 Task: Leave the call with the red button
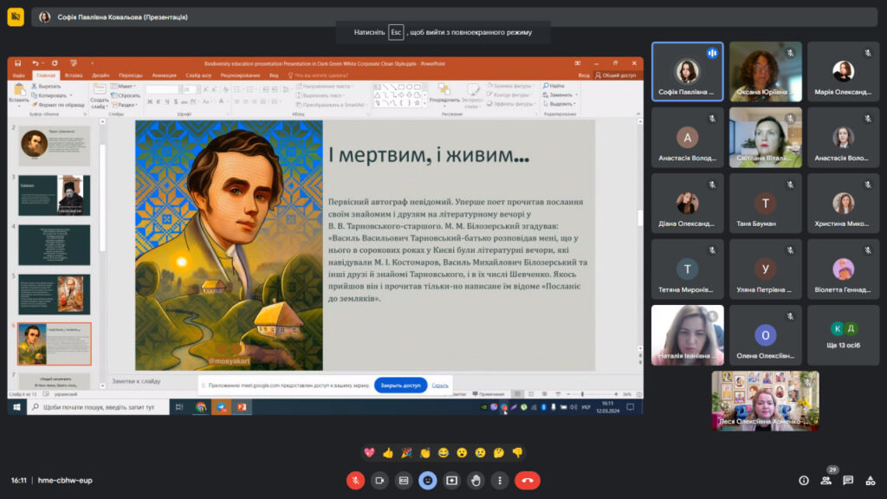click(x=528, y=480)
